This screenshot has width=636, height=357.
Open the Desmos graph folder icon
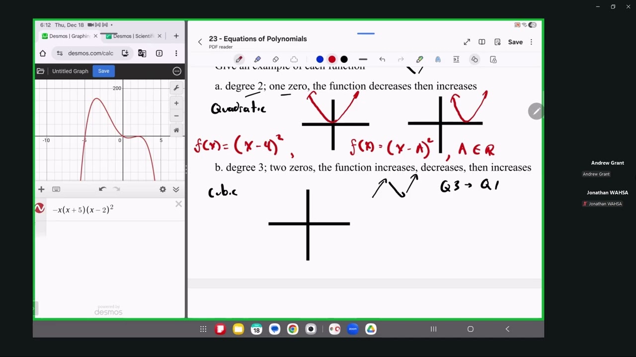41,71
